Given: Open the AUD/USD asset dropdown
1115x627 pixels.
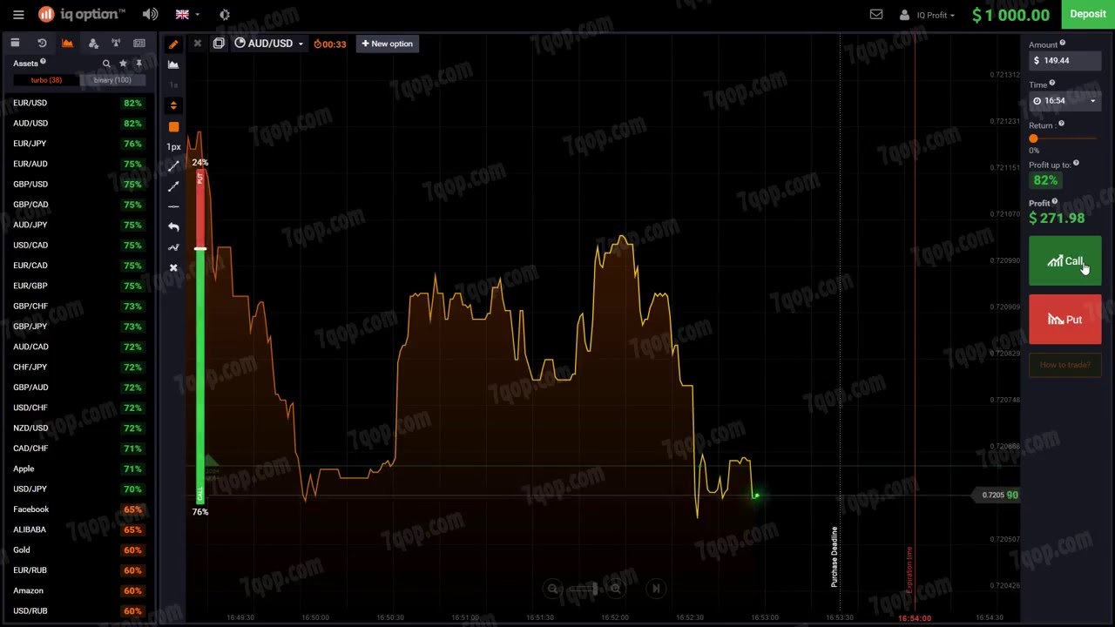Looking at the screenshot, I should 269,44.
